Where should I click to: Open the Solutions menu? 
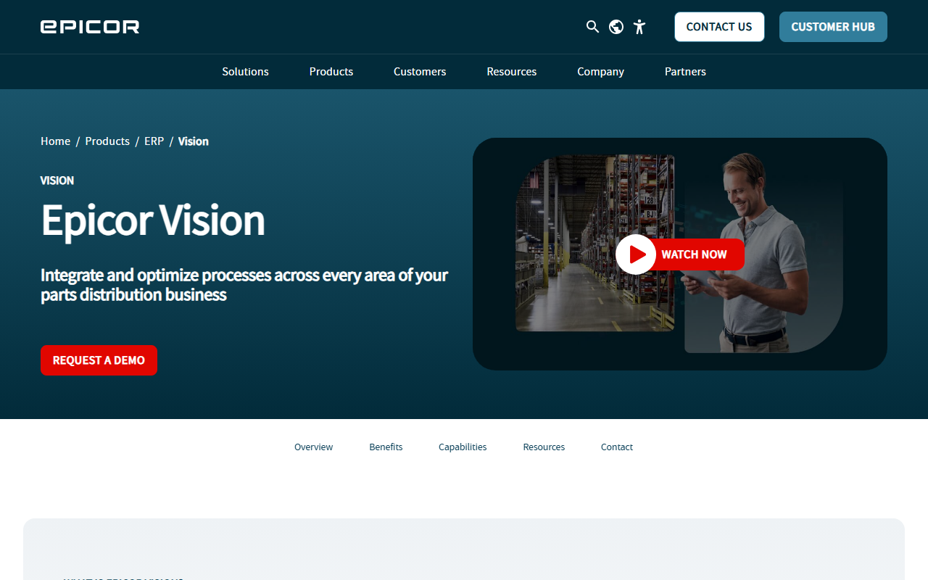245,72
